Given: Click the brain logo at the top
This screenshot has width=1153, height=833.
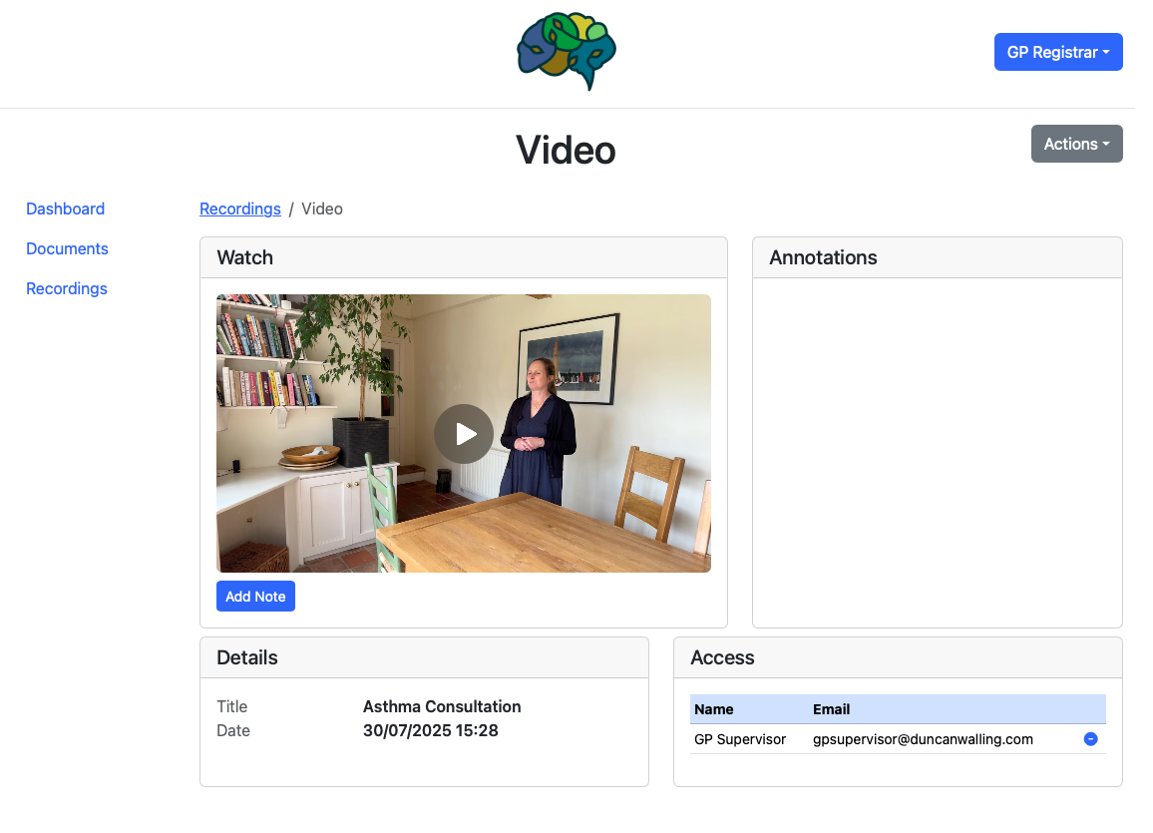Looking at the screenshot, I should pos(567,51).
